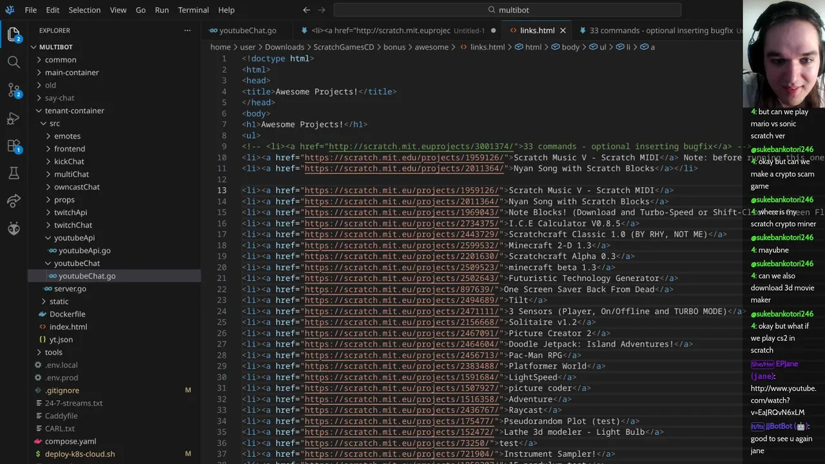Click the youtube.com watch link in chat

click(x=783, y=400)
